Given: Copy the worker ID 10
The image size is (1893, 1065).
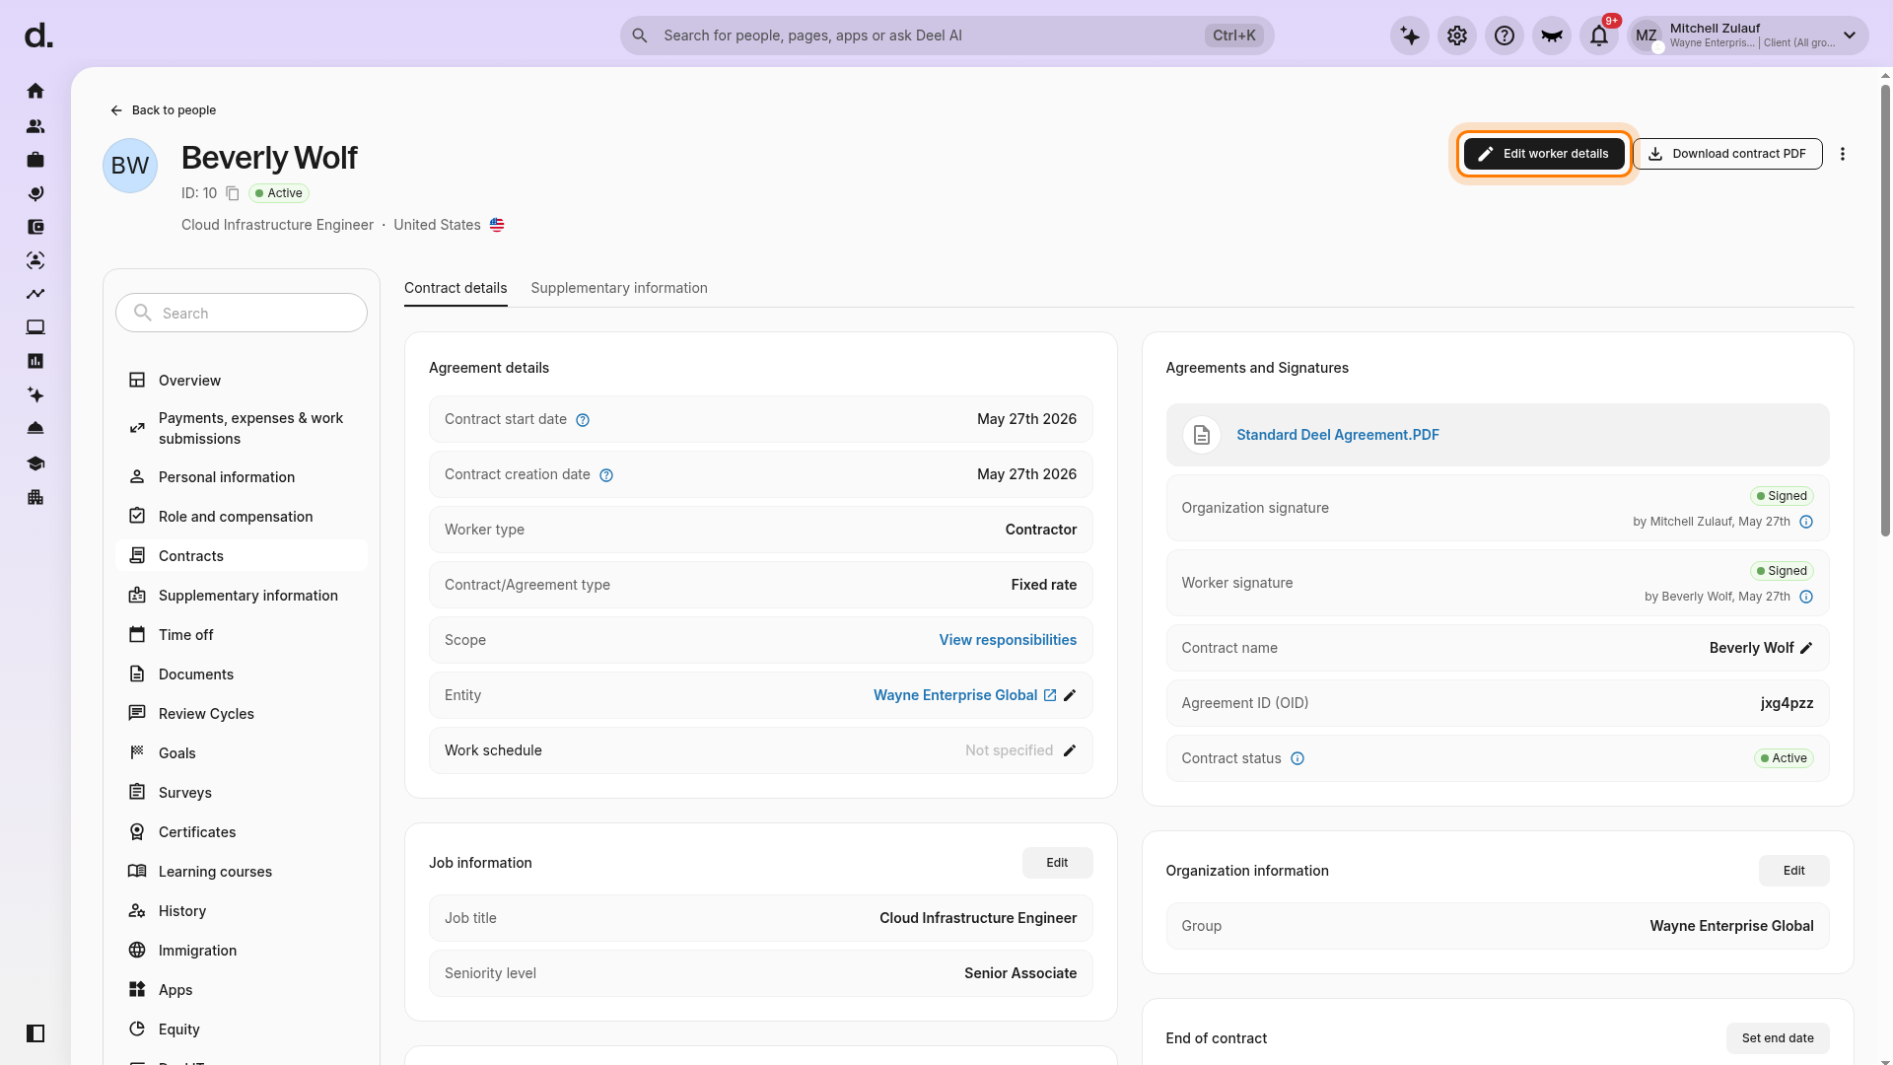Looking at the screenshot, I should (233, 193).
